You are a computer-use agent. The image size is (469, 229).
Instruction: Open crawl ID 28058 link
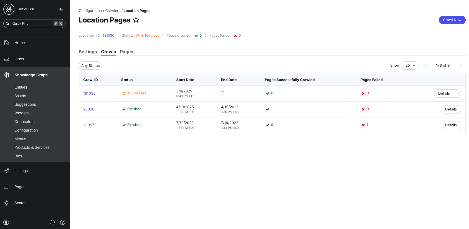[89, 109]
